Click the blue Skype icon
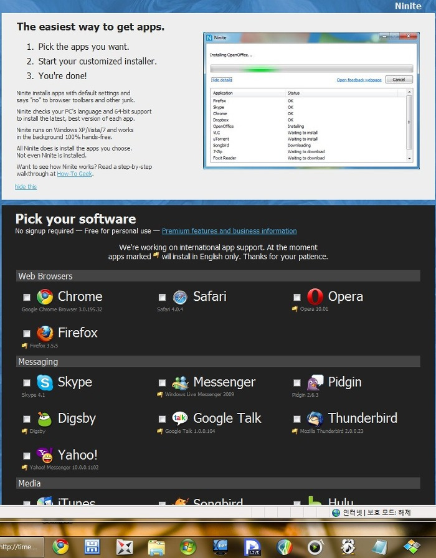The height and width of the screenshot is (558, 436). 45,382
